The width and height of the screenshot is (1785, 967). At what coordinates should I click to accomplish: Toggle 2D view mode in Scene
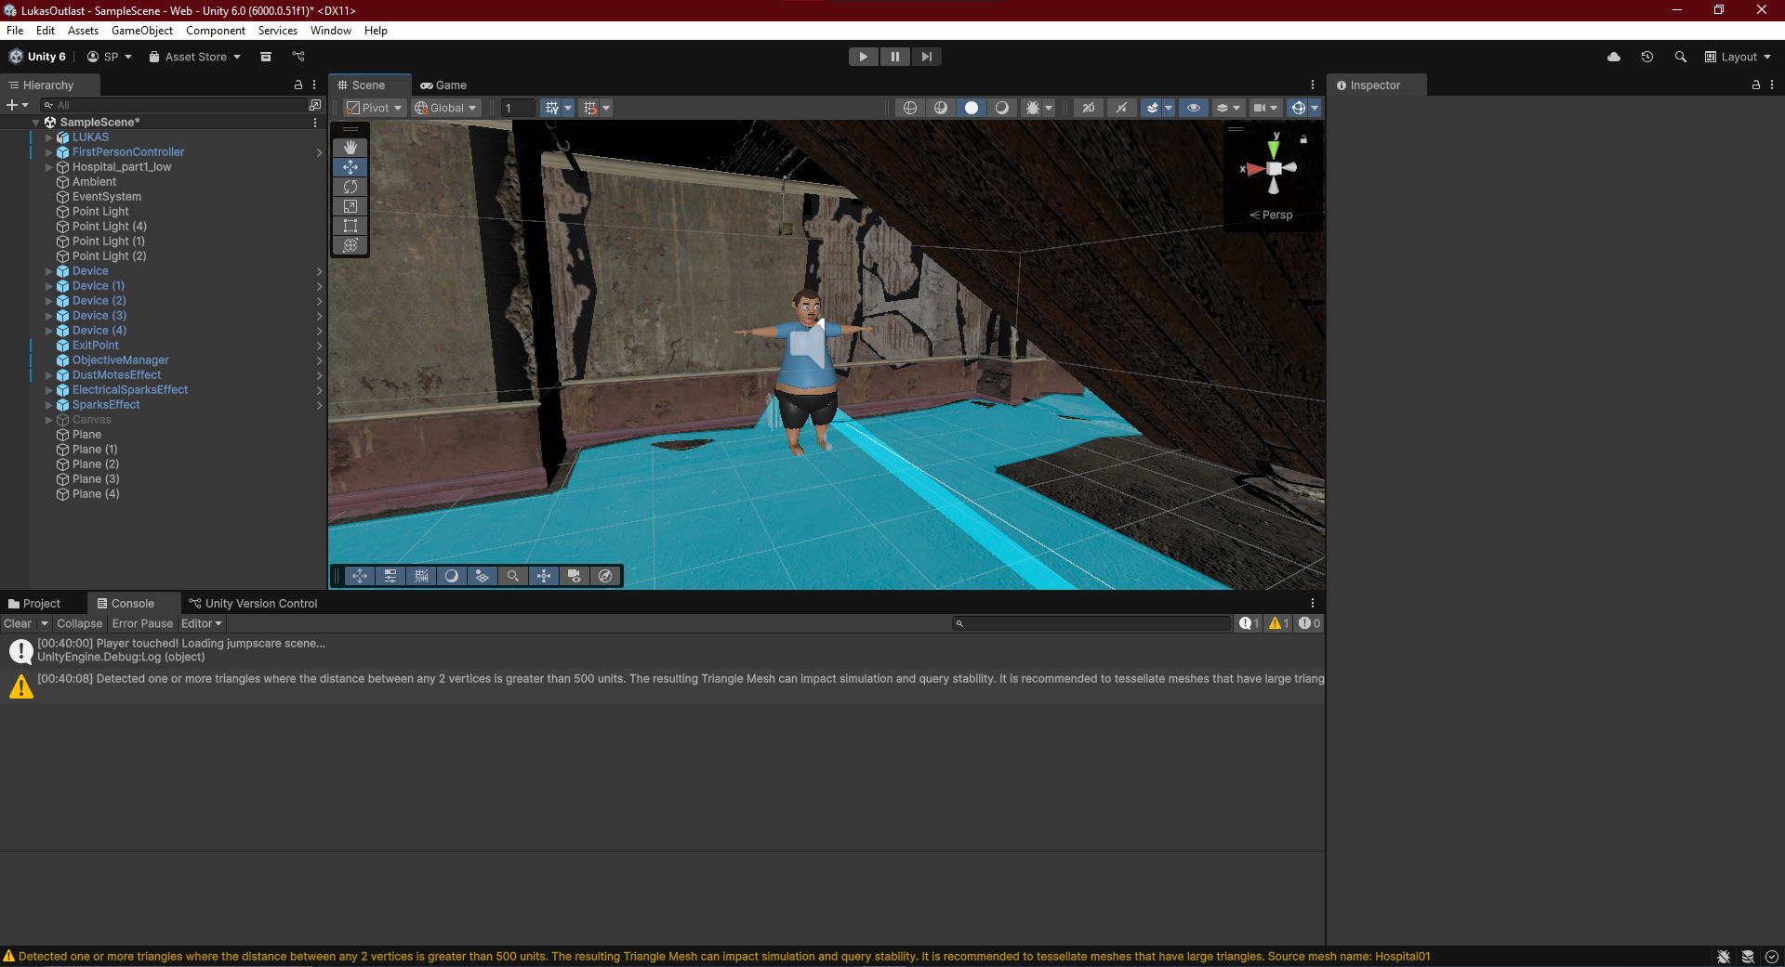(1088, 108)
